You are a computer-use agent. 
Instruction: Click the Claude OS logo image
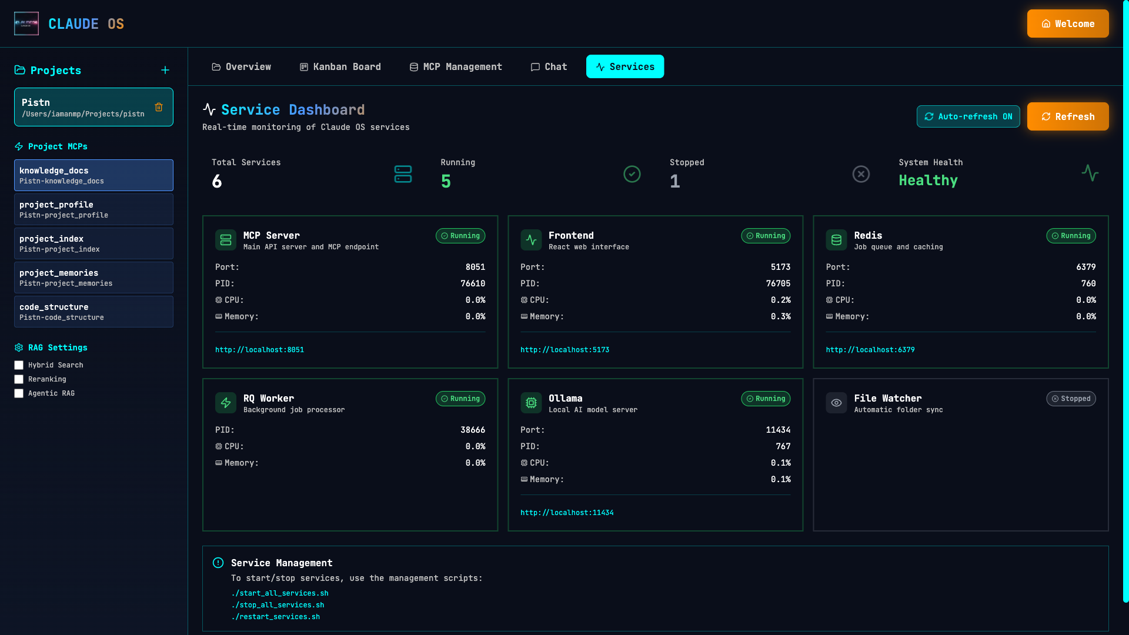point(26,24)
